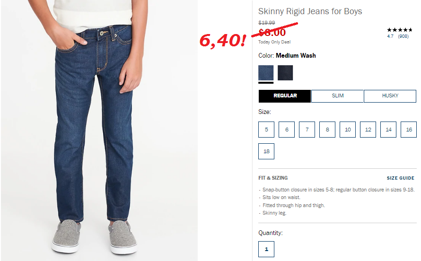This screenshot has height=261, width=421.
Task: Click the Quantity input box
Action: pos(266,249)
